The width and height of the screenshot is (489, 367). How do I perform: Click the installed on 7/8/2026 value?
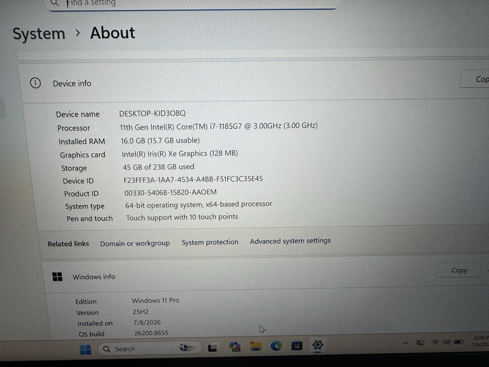[147, 322]
